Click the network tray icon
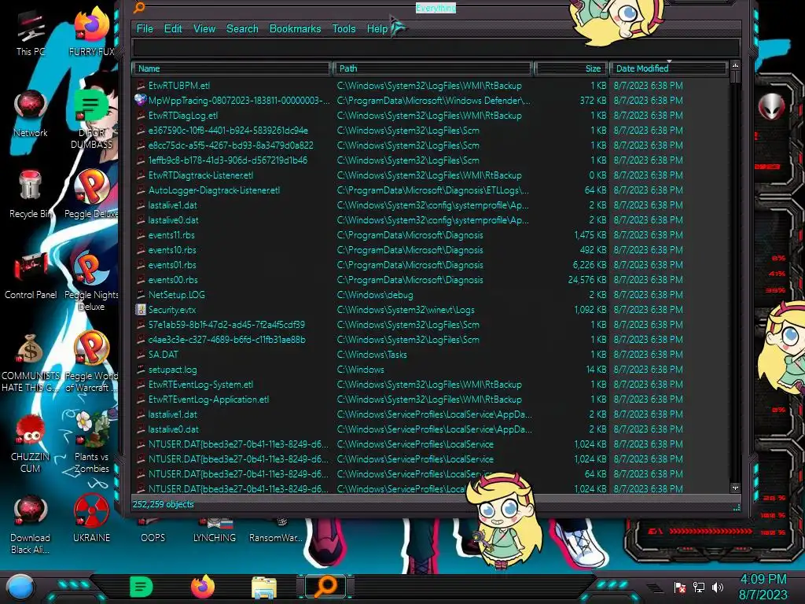The image size is (805, 604). pos(699,587)
